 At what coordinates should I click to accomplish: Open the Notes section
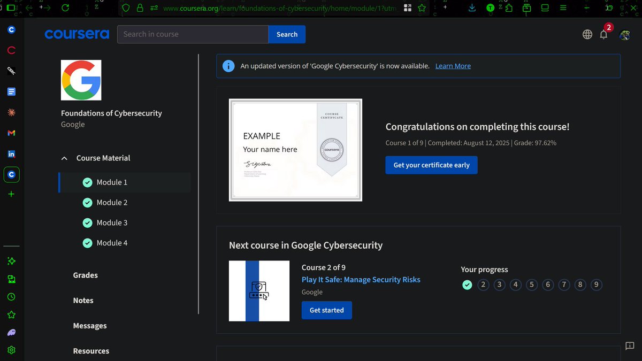tap(83, 301)
